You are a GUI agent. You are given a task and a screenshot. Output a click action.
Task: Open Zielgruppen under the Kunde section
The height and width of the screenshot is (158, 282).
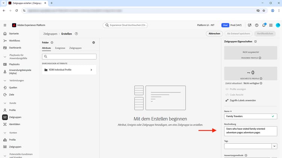[x=15, y=117]
